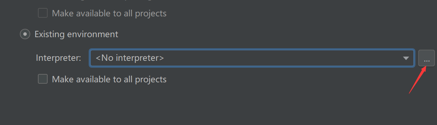The width and height of the screenshot is (437, 125).
Task: Click the three-dots browse button beside Interpreter
Action: (x=427, y=58)
